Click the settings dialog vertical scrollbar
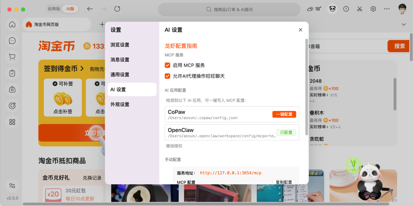The height and width of the screenshot is (206, 413). point(307,87)
